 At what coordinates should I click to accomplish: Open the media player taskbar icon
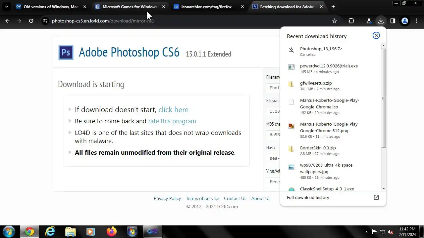[x=91, y=232]
